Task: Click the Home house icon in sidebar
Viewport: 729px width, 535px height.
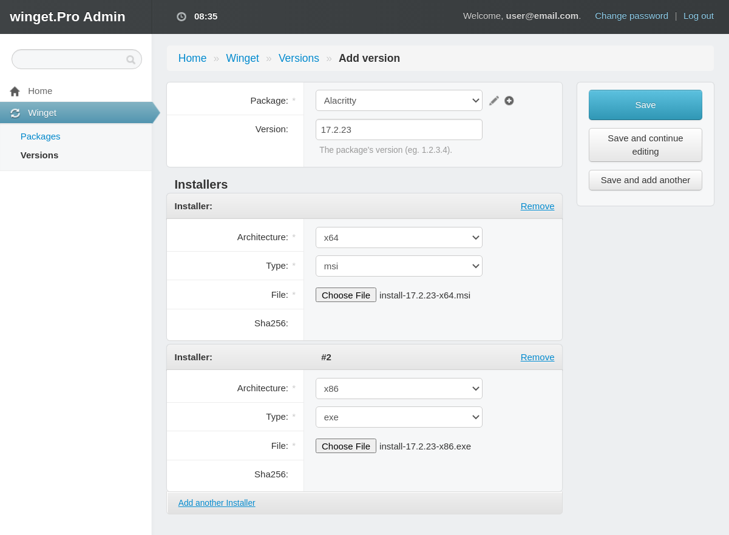Action: (x=15, y=91)
